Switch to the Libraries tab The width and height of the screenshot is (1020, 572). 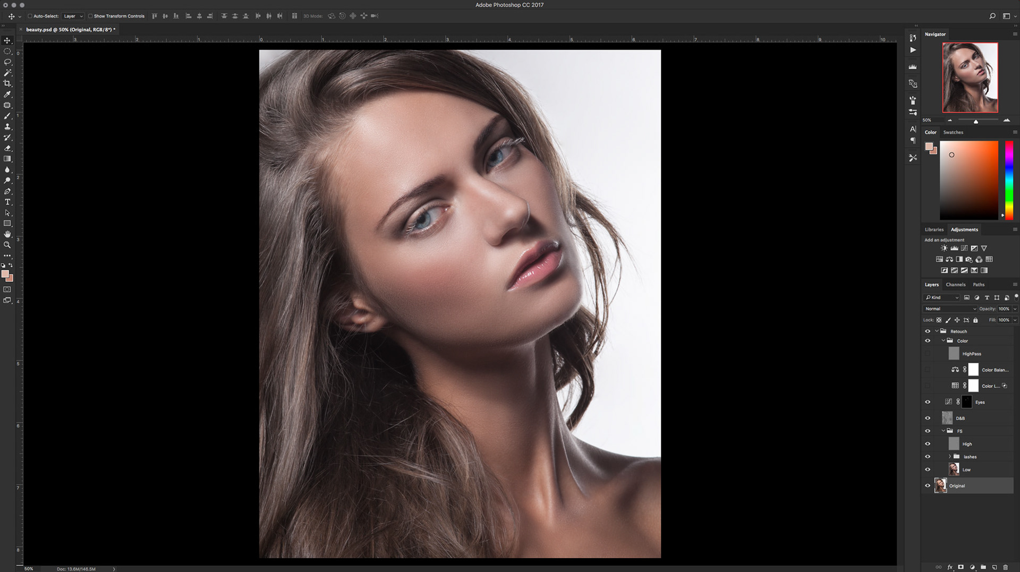934,229
